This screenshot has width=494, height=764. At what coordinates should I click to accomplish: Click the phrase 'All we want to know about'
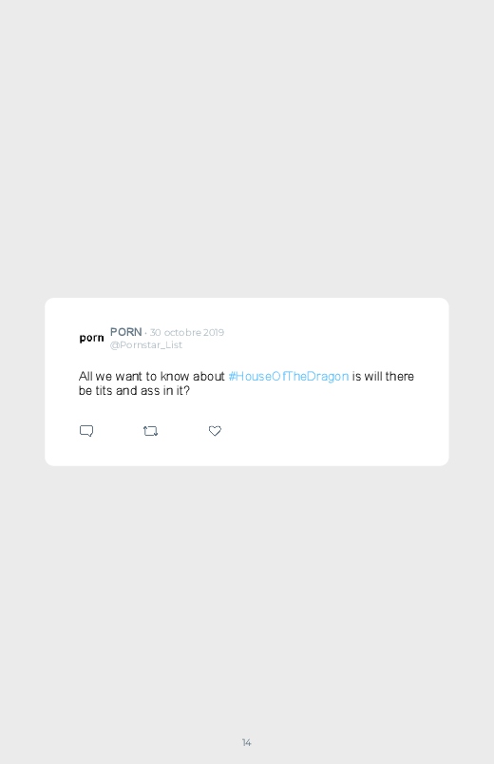tap(151, 377)
